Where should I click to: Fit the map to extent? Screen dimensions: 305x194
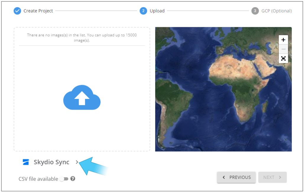(x=283, y=58)
